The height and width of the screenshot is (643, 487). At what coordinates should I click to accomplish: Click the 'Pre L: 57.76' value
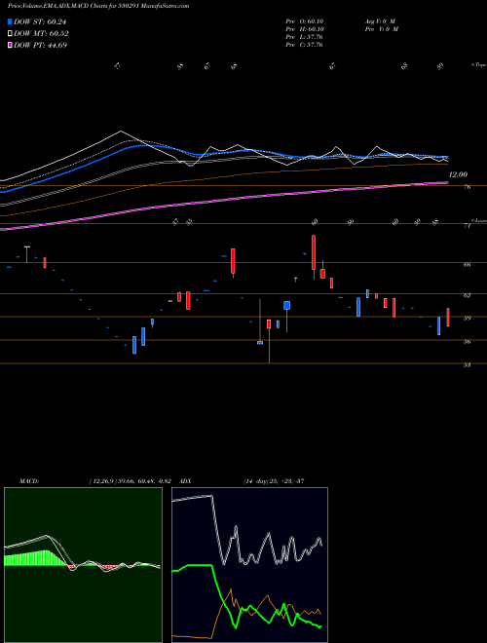coord(305,37)
